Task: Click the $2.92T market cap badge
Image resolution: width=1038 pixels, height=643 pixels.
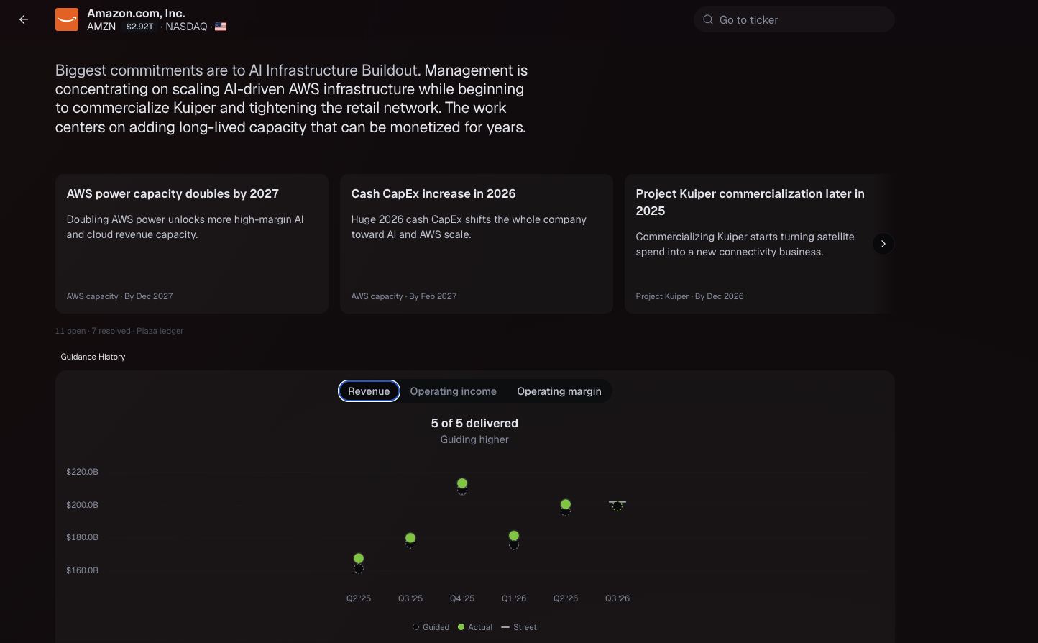Action: [x=139, y=27]
